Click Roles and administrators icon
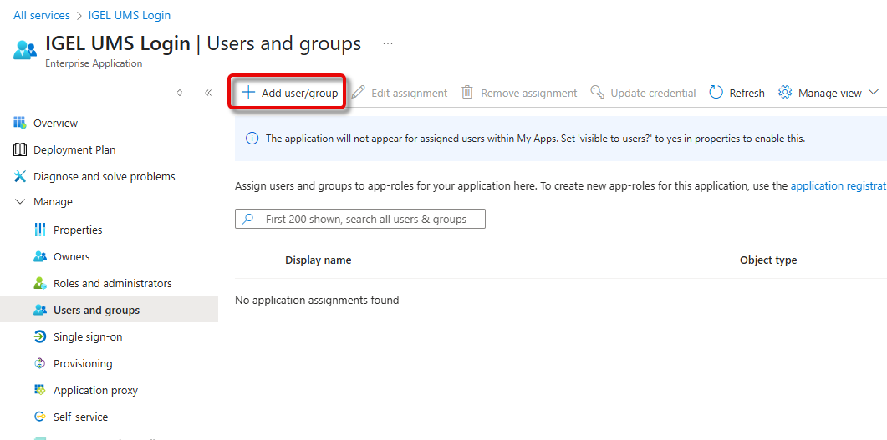 [39, 283]
